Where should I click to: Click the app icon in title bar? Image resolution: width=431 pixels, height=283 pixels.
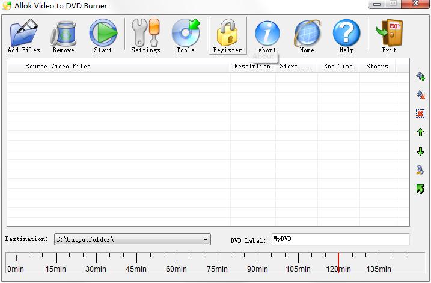[7, 5]
